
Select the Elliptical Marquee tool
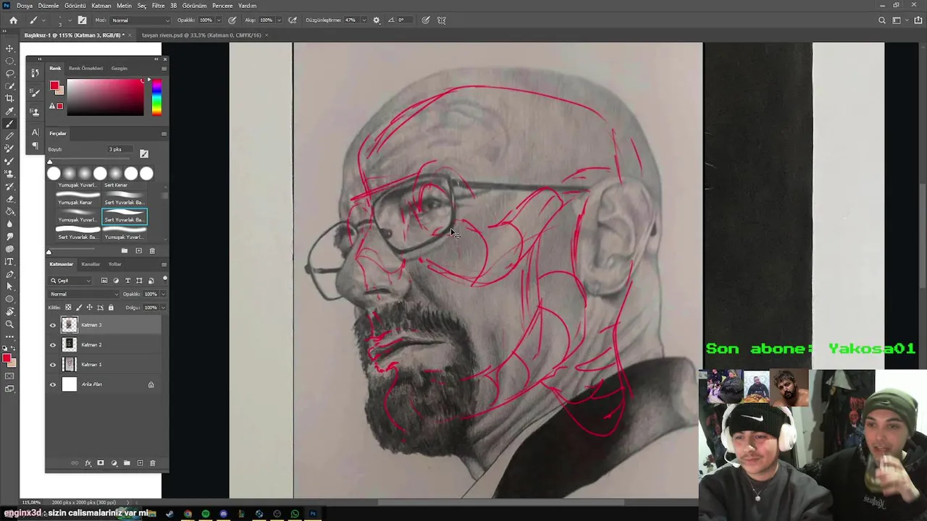coord(9,61)
